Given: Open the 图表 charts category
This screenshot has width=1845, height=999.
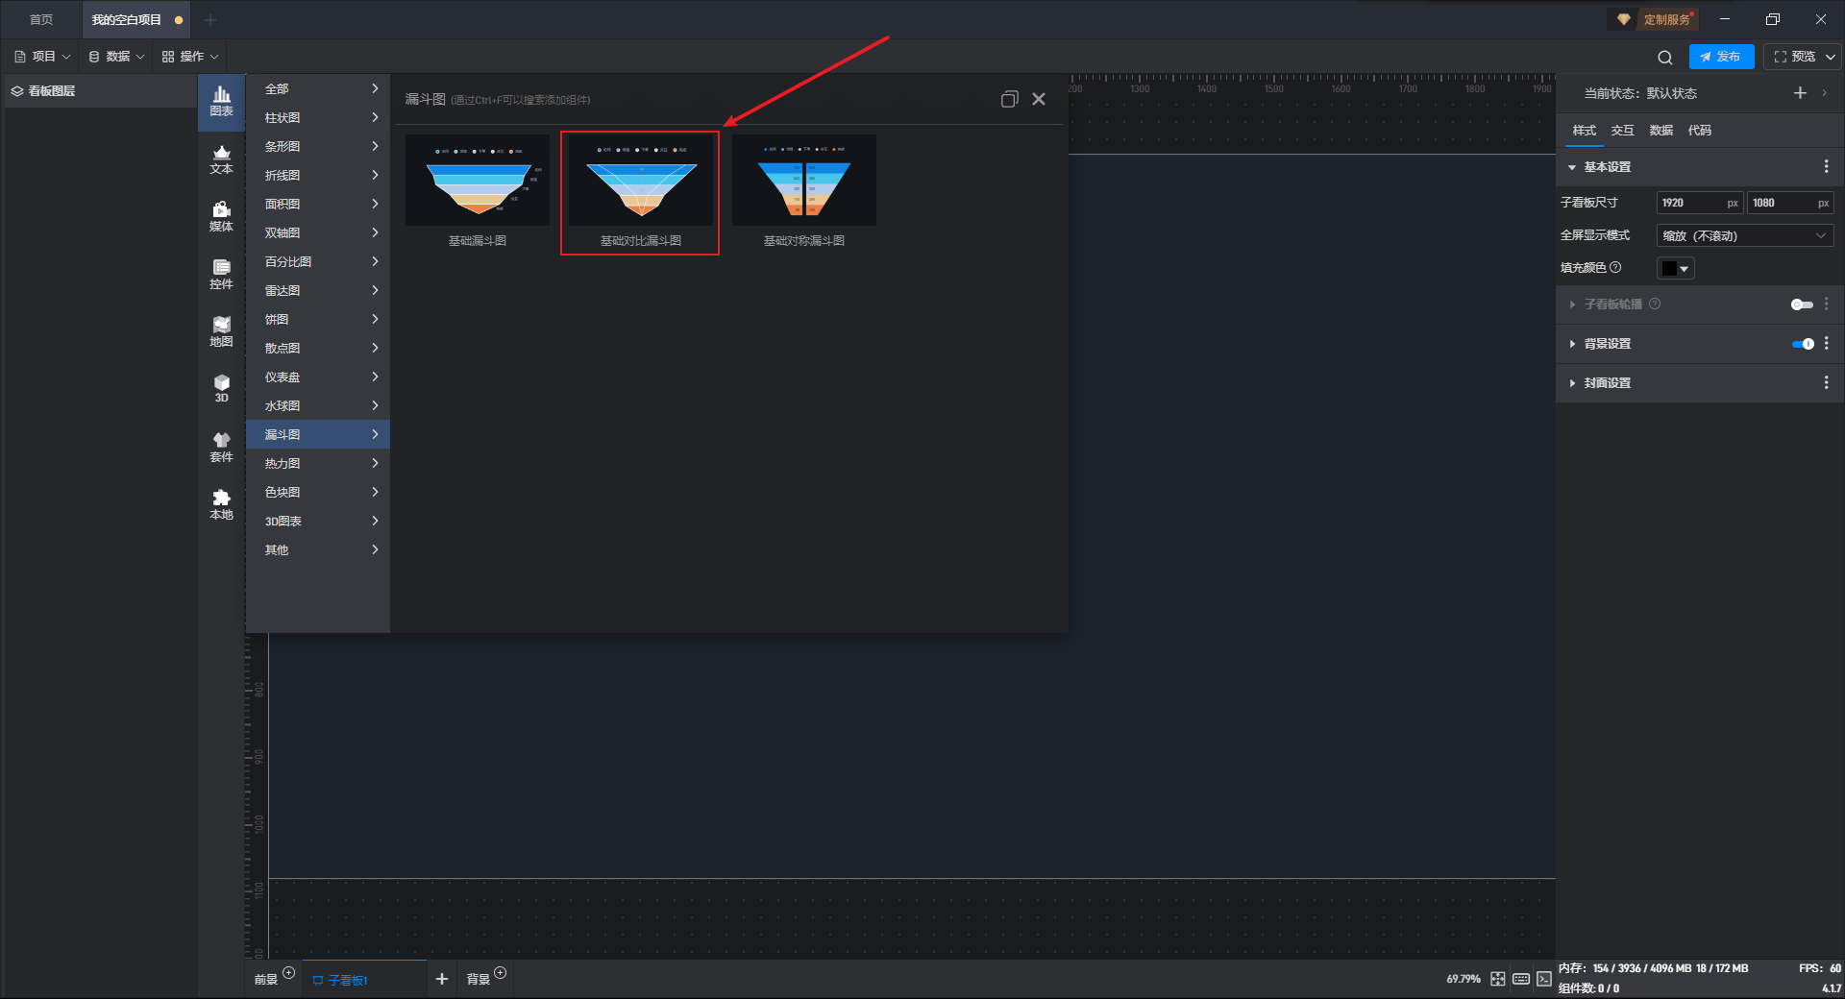Looking at the screenshot, I should tap(221, 102).
